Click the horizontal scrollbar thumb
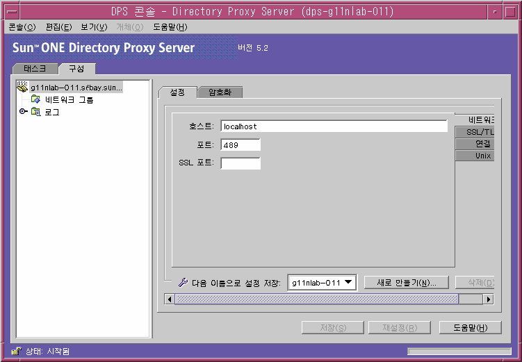 click(316, 299)
